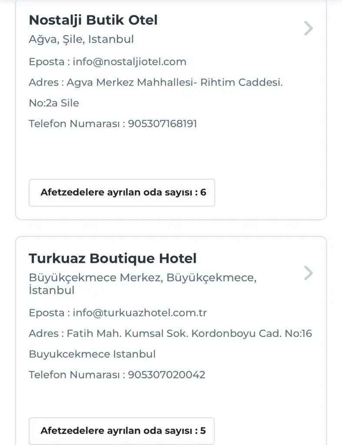Call phone number 905307168191
Viewport: 342px width, 445px height.
(163, 124)
